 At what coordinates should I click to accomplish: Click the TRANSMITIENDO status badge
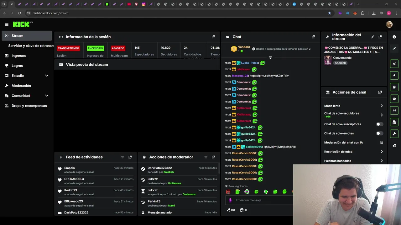(x=68, y=48)
